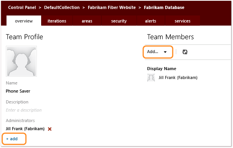The image size is (233, 148).
Task: Open the alerts tab
Action: (x=151, y=21)
